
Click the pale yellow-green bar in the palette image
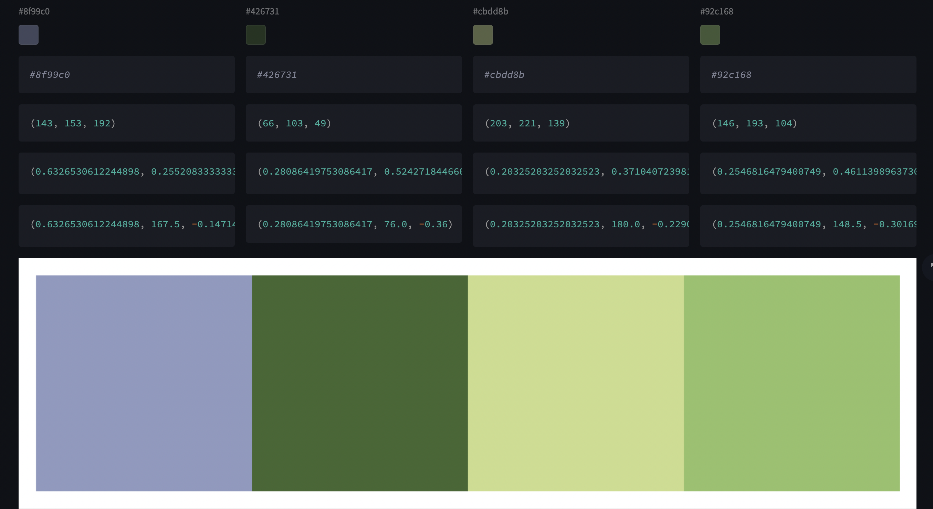(x=576, y=383)
